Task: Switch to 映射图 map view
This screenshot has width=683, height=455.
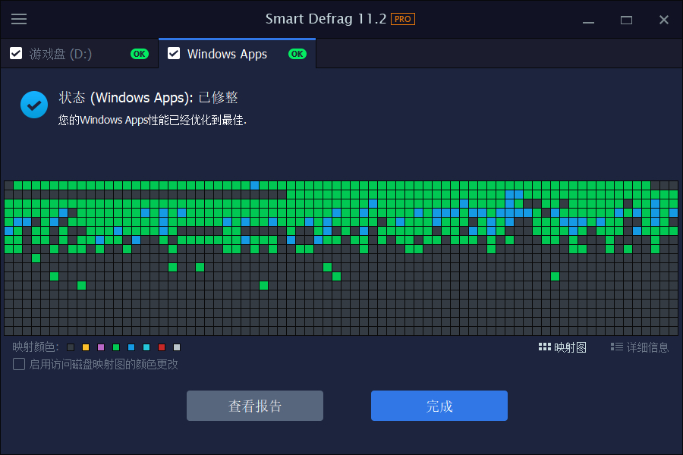Action: click(562, 347)
